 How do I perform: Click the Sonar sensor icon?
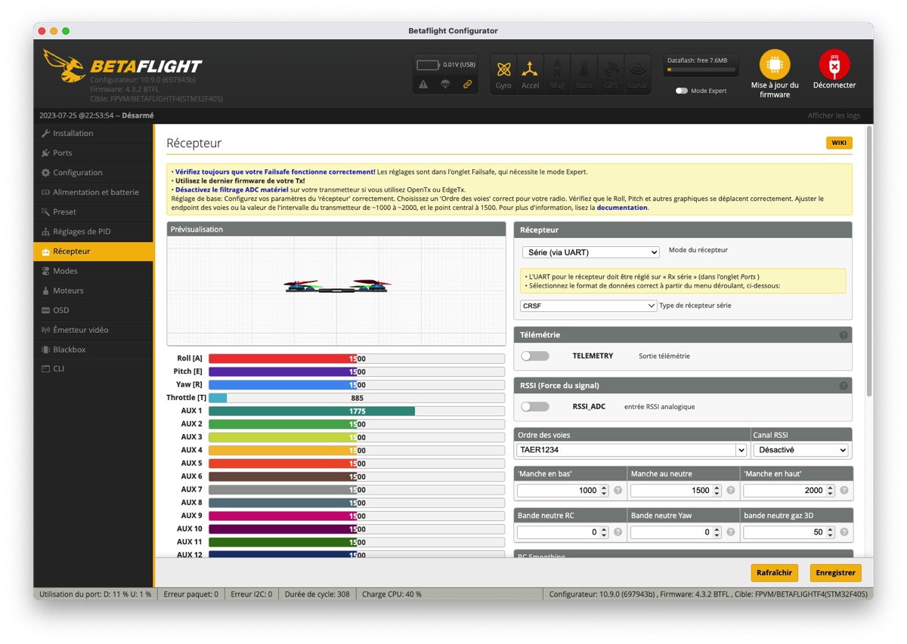[638, 74]
